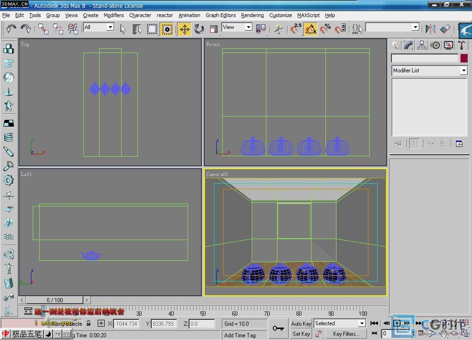Viewport: 472px width, 340px height.
Task: Activate the Select and Rotate tool
Action: point(199,29)
